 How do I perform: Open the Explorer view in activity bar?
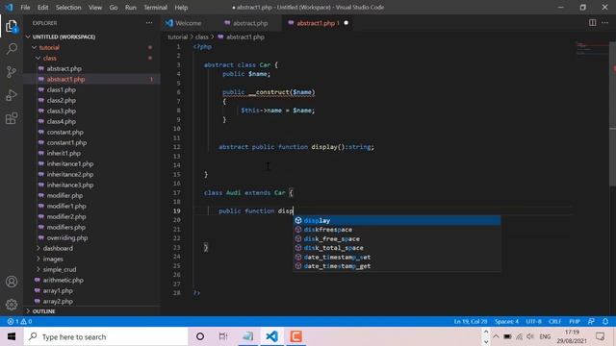(x=12, y=26)
